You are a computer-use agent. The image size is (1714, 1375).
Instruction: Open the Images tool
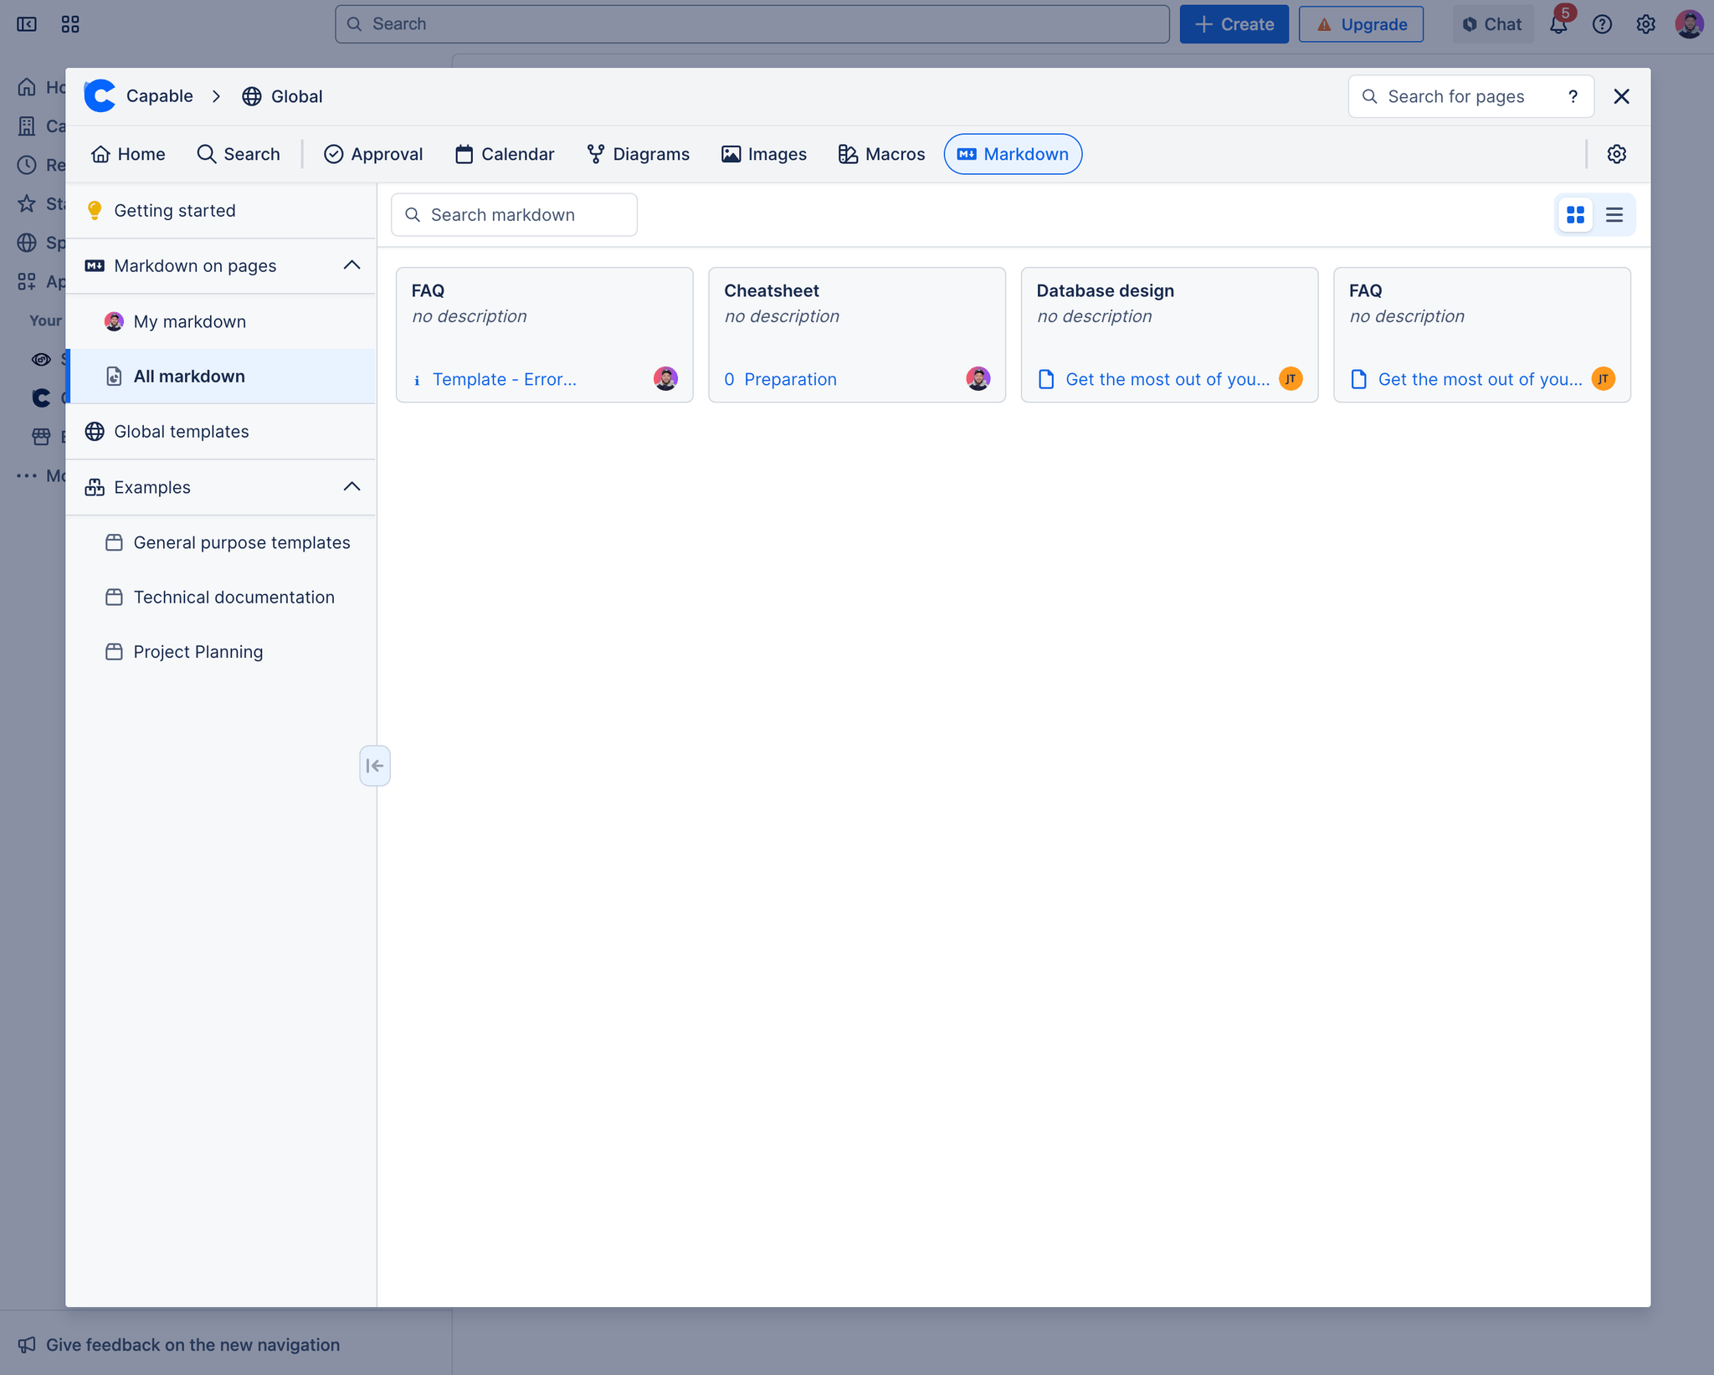[x=763, y=154]
